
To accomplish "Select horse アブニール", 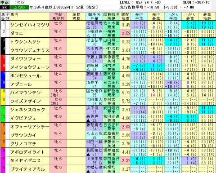I will (21, 84).
